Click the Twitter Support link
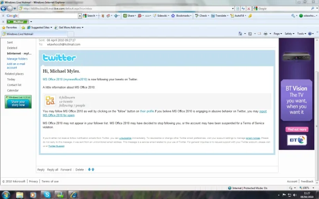Viewport: 319px width, 199px height. (57, 146)
